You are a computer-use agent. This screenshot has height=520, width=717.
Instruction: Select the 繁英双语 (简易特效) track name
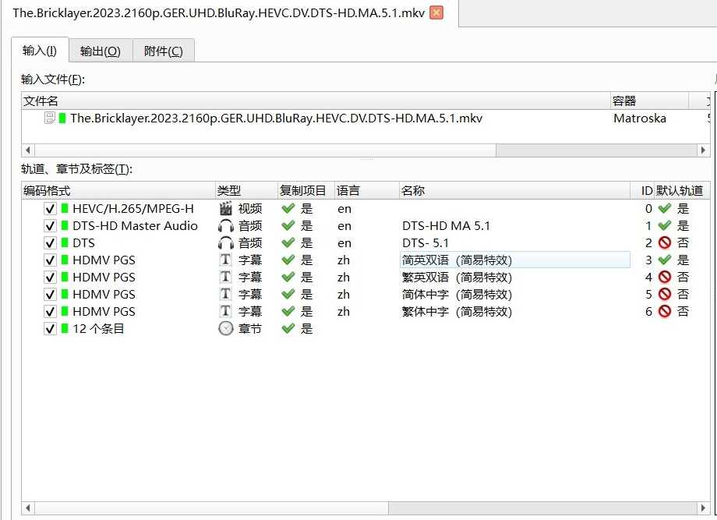pos(457,277)
